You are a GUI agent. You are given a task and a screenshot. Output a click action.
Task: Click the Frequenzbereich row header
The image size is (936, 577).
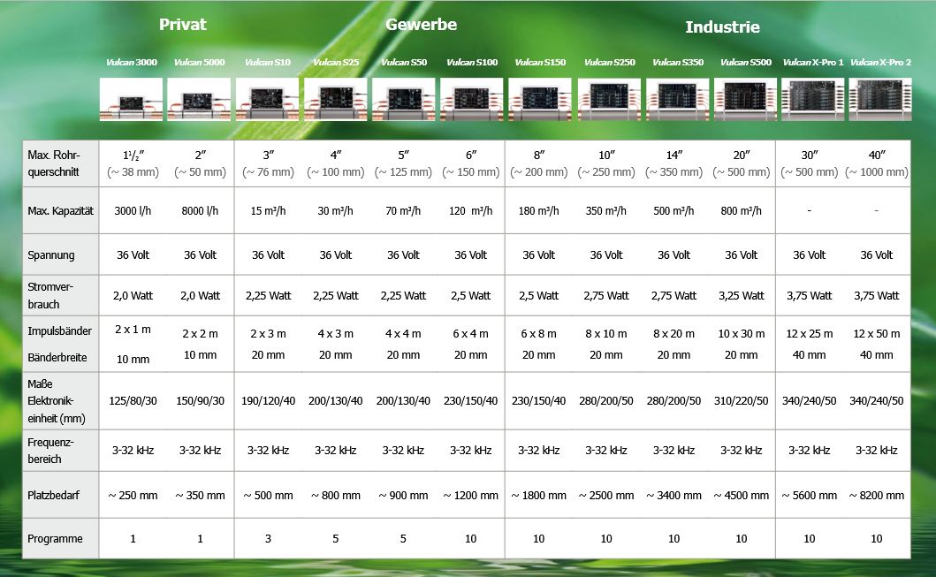[51, 450]
